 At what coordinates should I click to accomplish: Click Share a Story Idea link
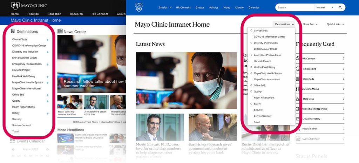tap(110, 122)
